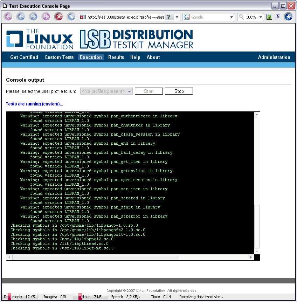The height and width of the screenshot is (302, 297).
Task: Click the libpng12.so.0 checking line
Action: pyautogui.click(x=62, y=239)
